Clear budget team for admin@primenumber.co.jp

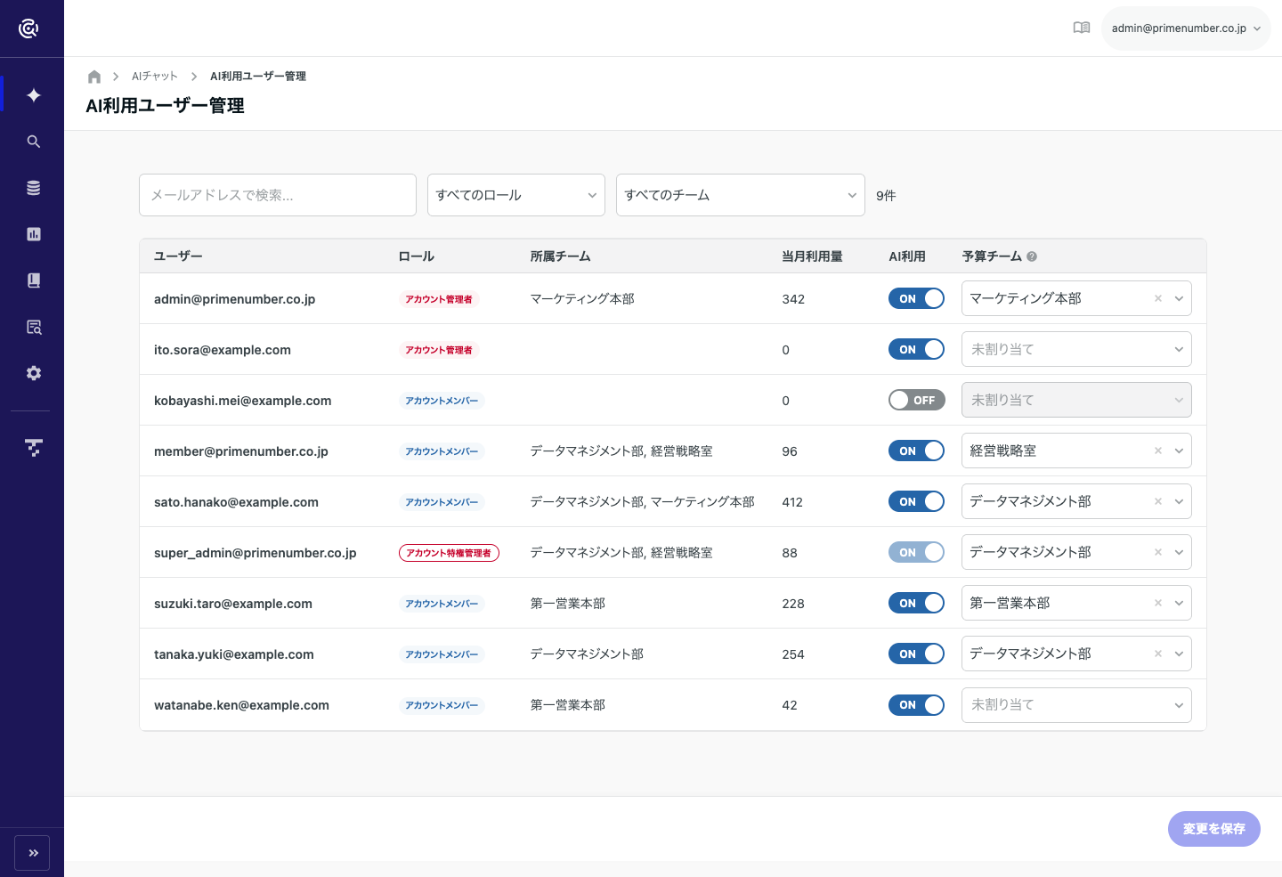[1158, 298]
